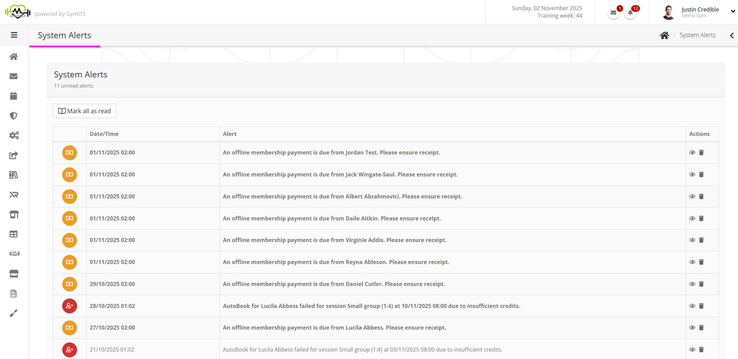Toggle the eye icon for Reyna Ableson alert

click(x=692, y=262)
